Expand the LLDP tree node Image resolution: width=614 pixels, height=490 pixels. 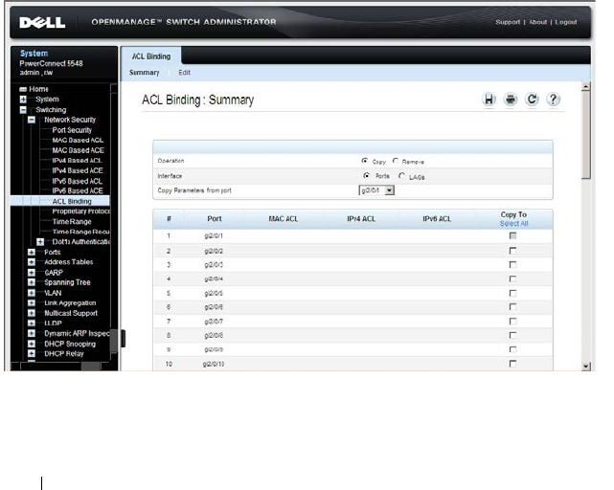click(x=32, y=323)
